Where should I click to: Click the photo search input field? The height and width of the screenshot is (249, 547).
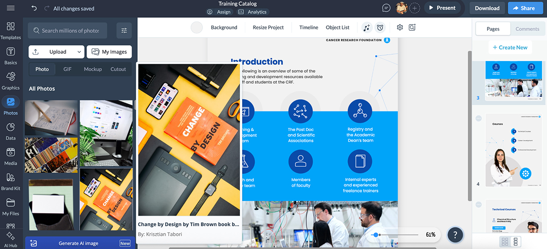(x=67, y=30)
